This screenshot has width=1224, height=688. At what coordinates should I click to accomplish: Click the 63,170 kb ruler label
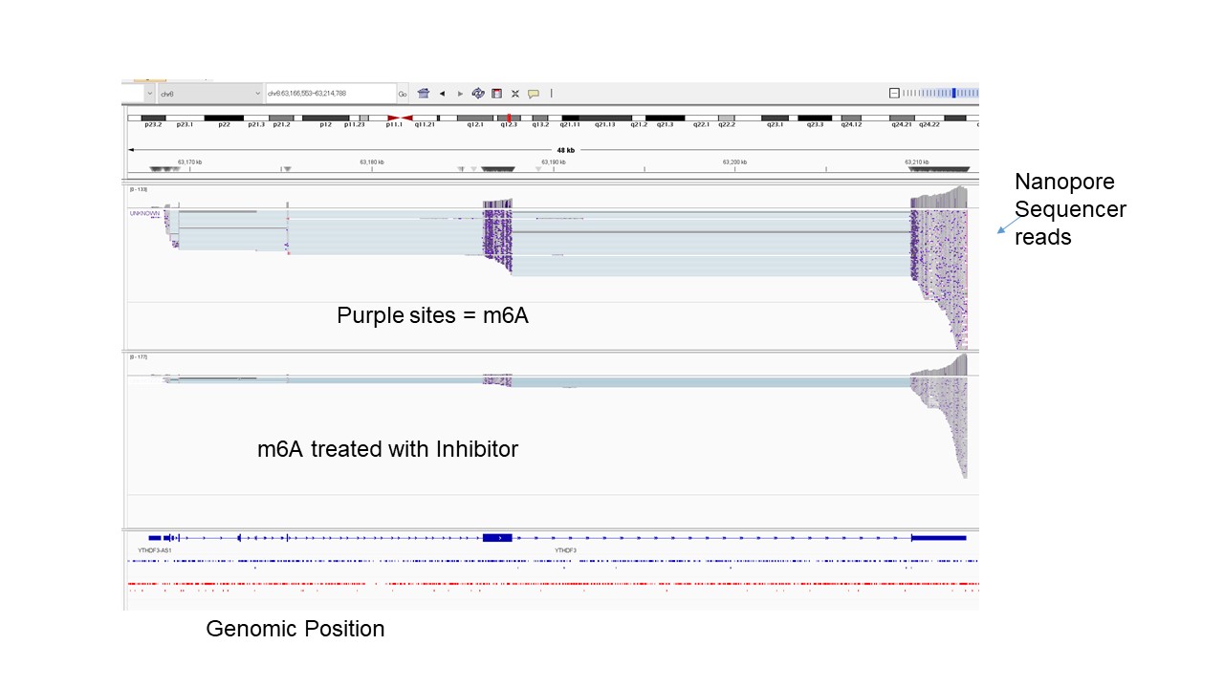189,162
